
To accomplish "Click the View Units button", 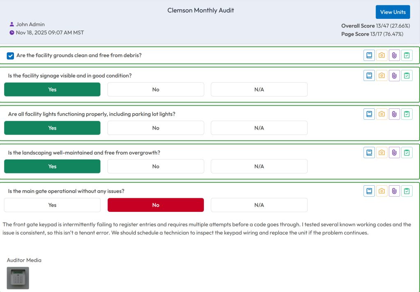I will pyautogui.click(x=393, y=12).
